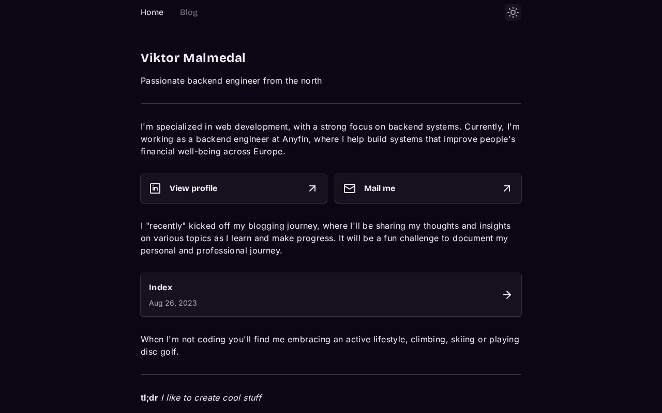This screenshot has height=413, width=662.
Task: Click the disc golf sentence
Action: click(331, 345)
